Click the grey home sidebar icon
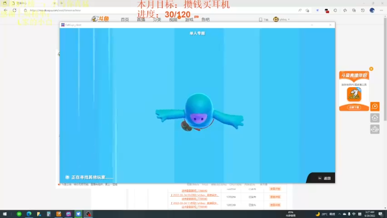This screenshot has height=218, width=387. click(374, 118)
